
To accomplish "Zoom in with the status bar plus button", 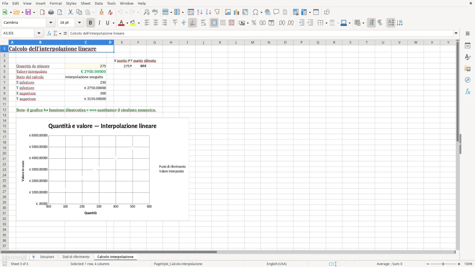I will tap(459, 264).
